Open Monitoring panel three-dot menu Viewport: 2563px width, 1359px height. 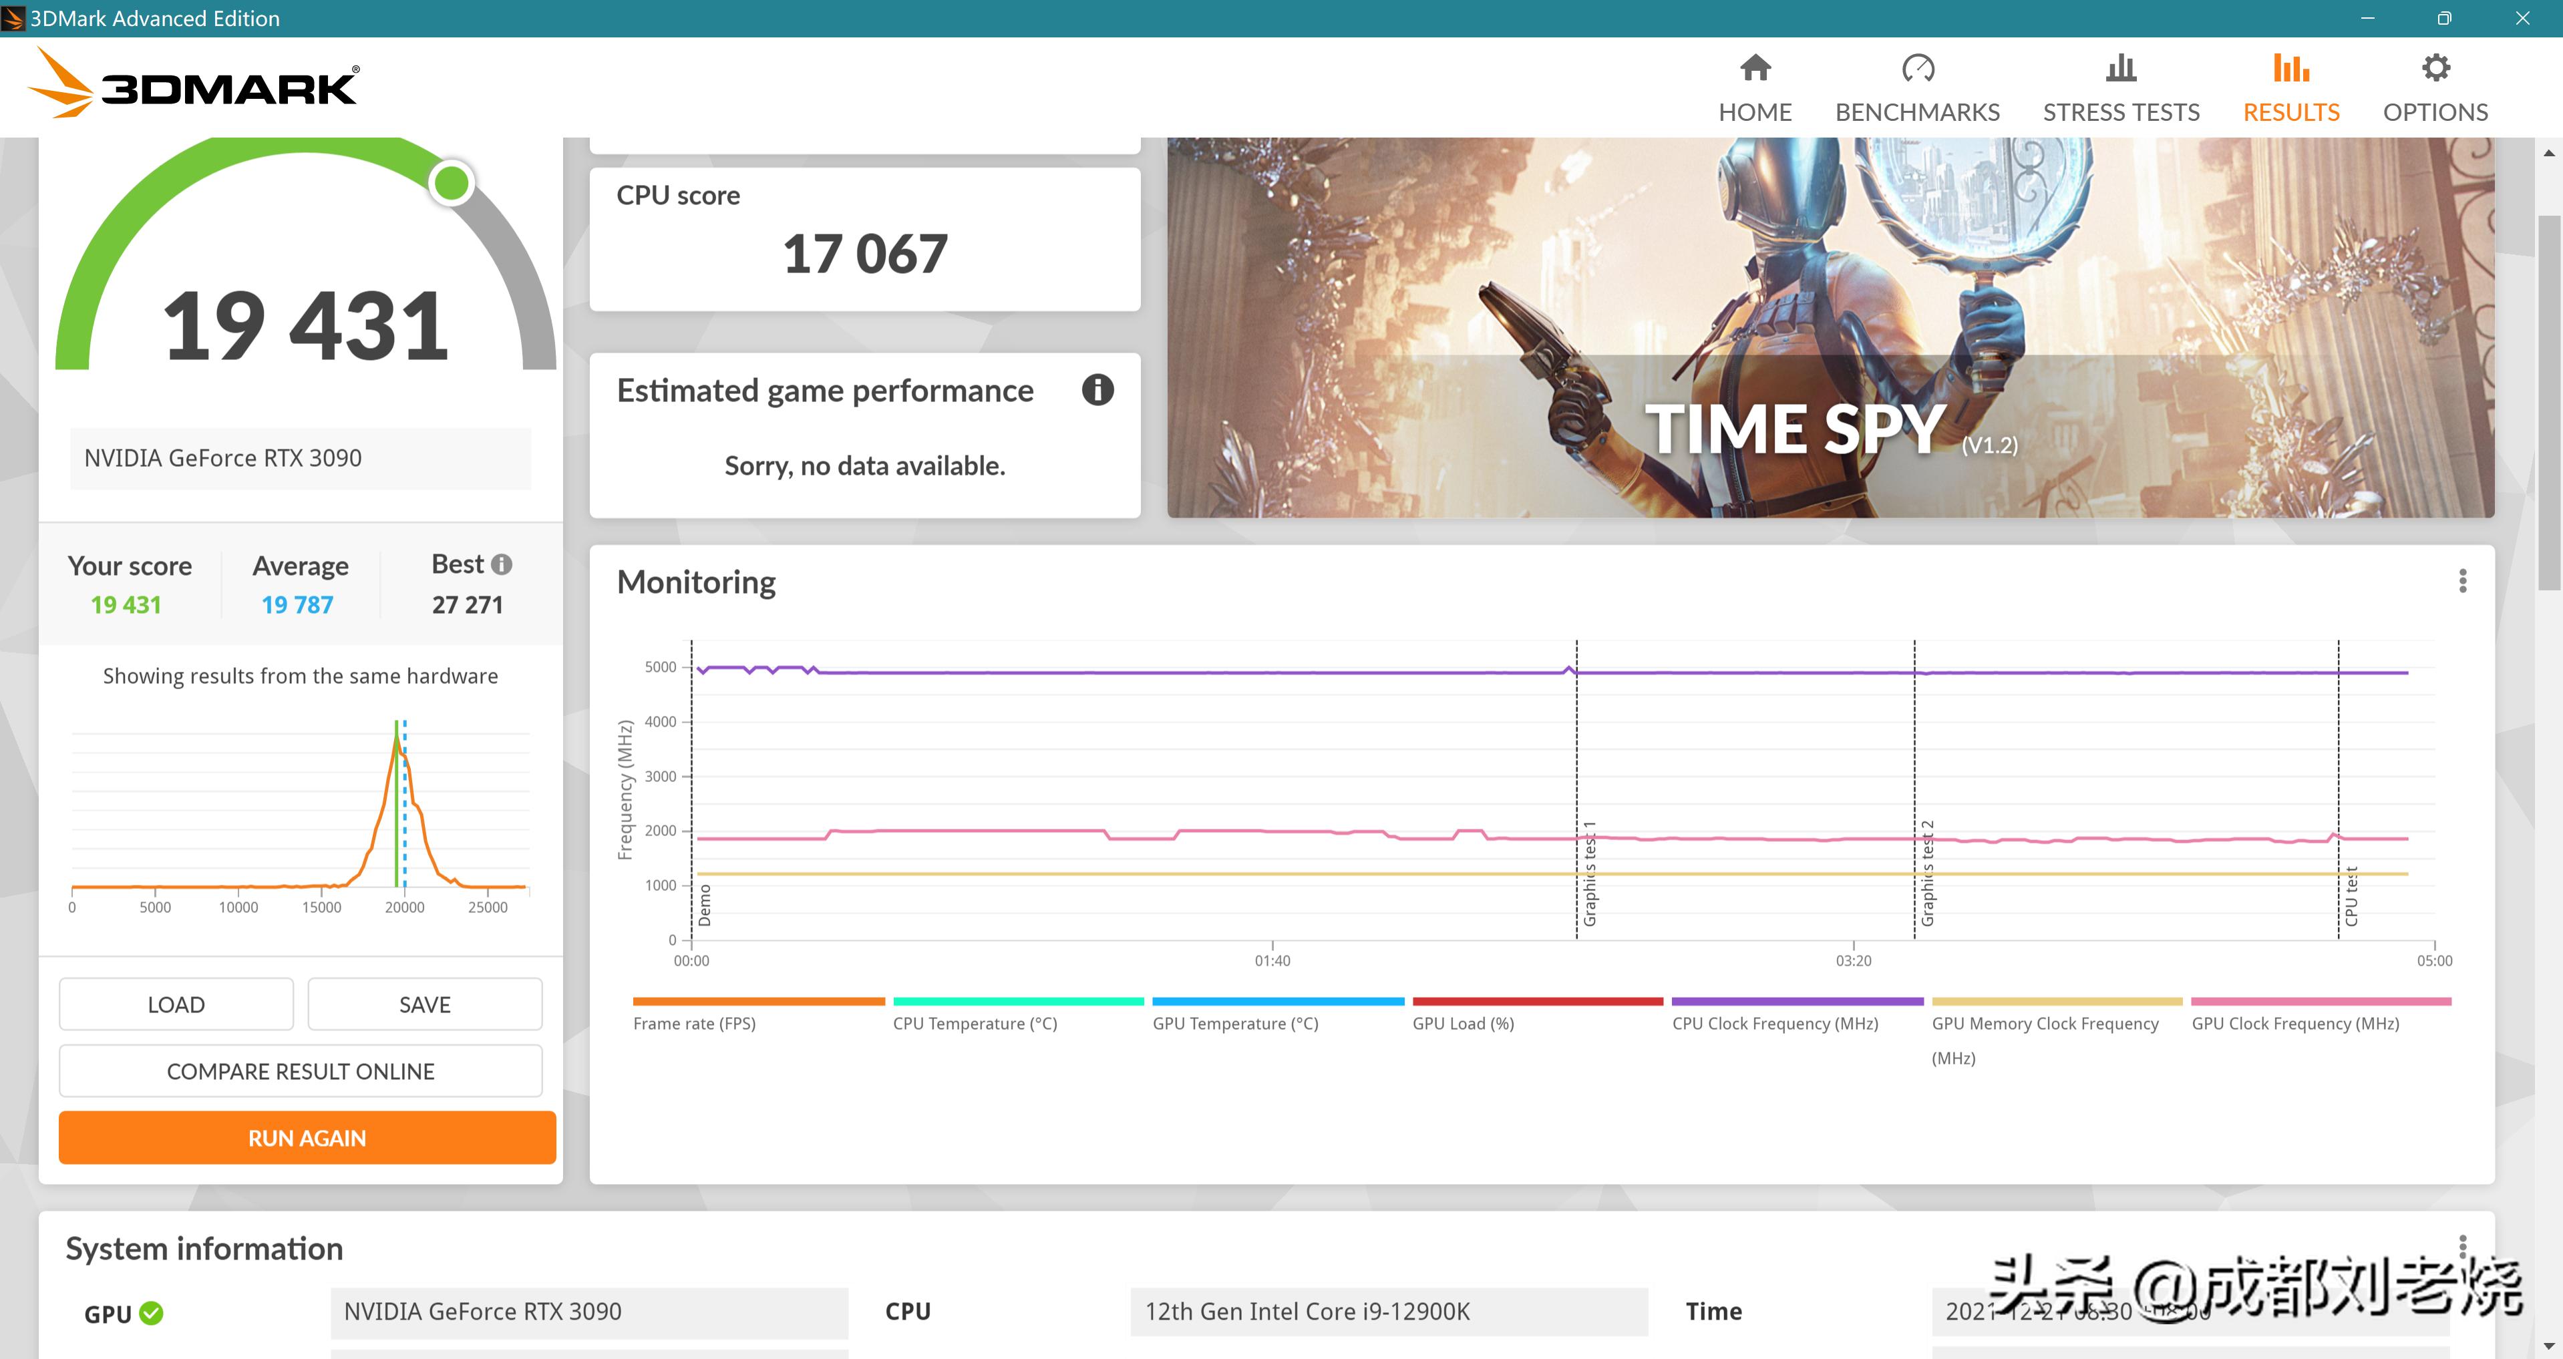(2463, 581)
